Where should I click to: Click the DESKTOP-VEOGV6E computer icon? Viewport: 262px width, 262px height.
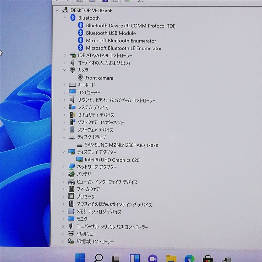point(65,10)
